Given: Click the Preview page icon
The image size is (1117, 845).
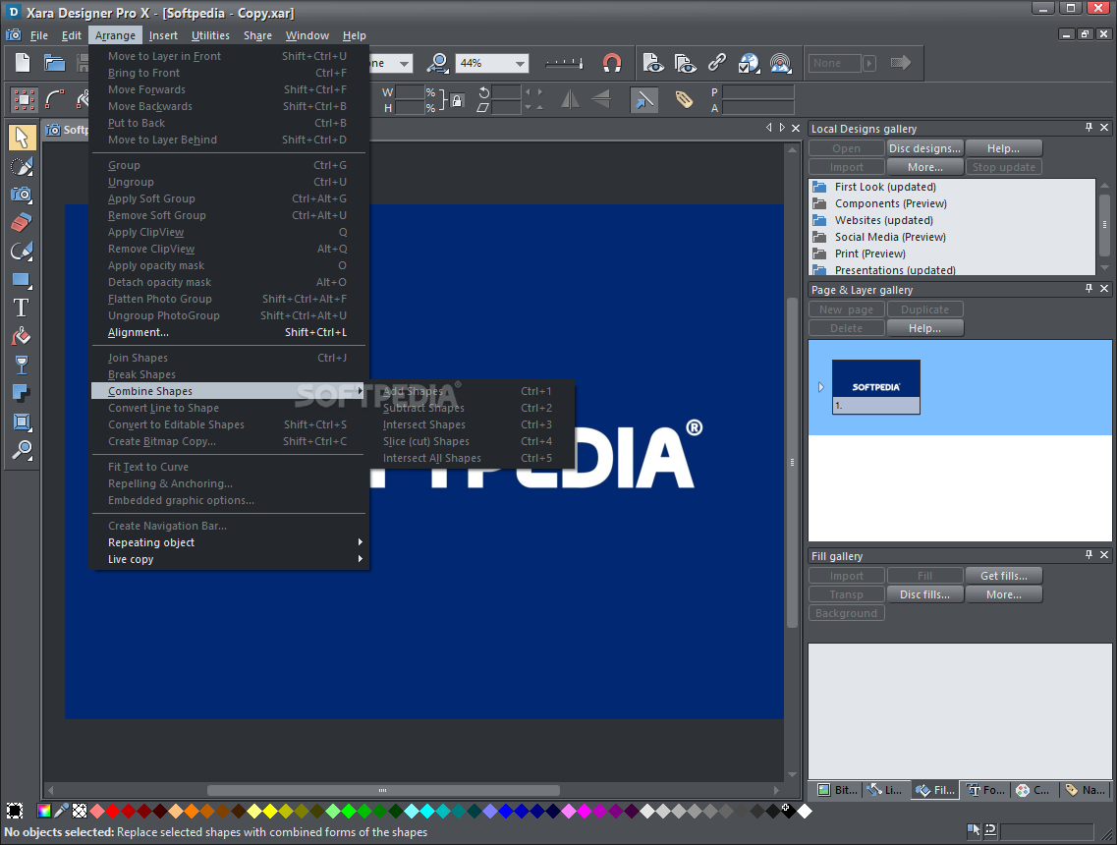Looking at the screenshot, I should coord(653,63).
